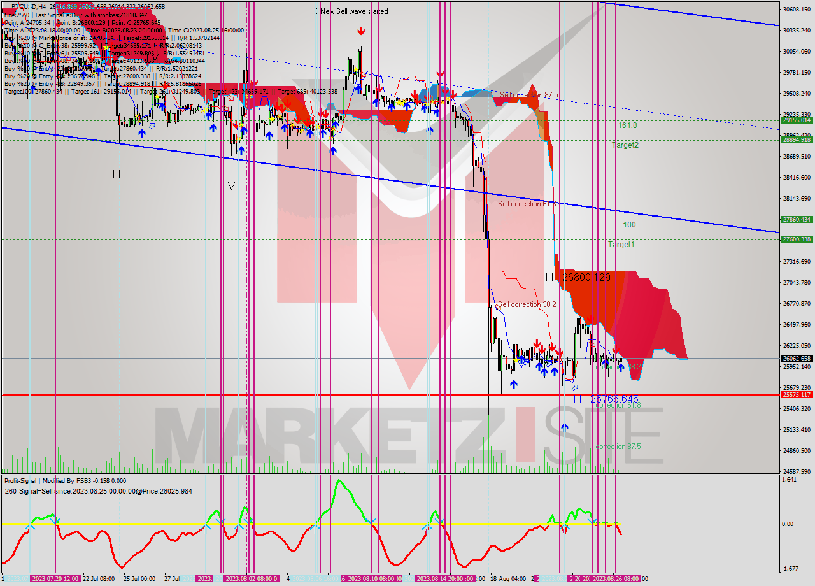This screenshot has height=586, width=815.
Task: Click the green 'correction 38.2' label
Action: tap(618, 368)
